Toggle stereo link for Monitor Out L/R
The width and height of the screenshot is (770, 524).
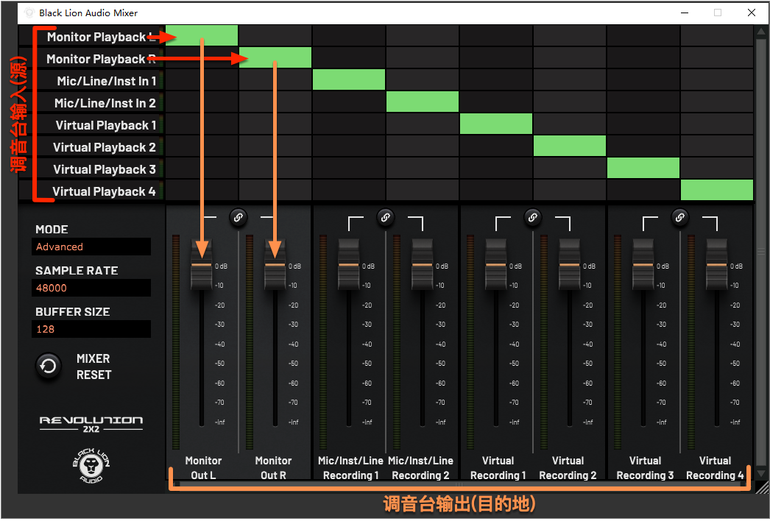click(x=238, y=216)
